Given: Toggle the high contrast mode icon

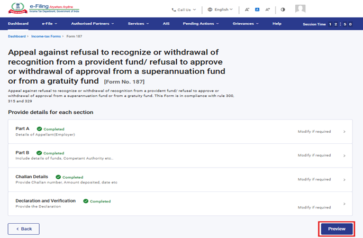Looking at the screenshot, I should (x=283, y=10).
